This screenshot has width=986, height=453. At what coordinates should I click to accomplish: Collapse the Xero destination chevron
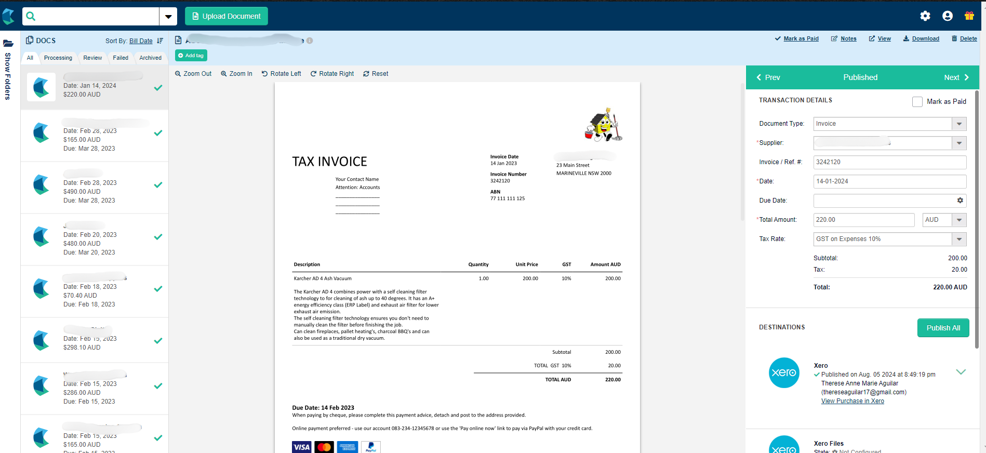pos(961,371)
